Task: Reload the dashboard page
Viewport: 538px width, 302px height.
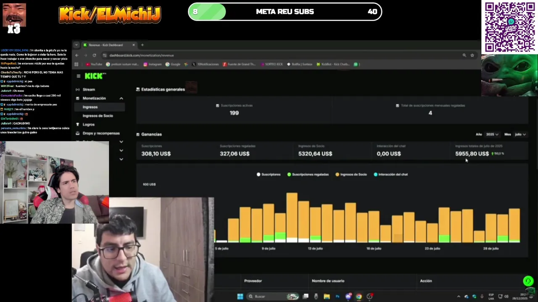Action: (94, 55)
